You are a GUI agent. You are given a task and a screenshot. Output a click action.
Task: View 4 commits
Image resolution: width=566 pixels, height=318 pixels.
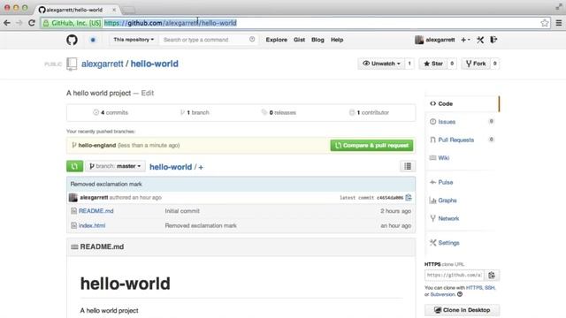coord(111,112)
